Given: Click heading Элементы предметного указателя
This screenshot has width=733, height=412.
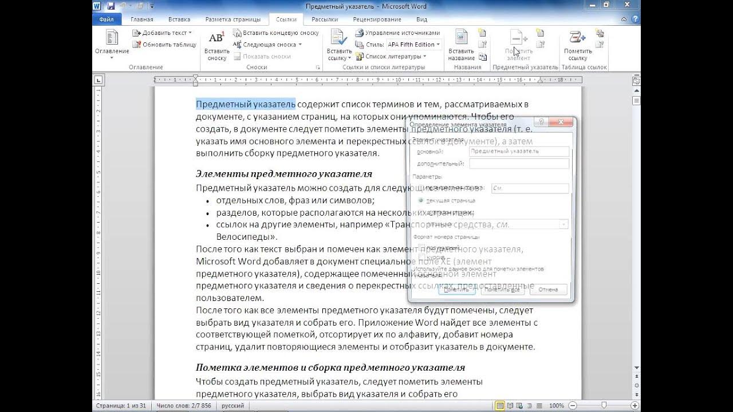Looking at the screenshot, I should click(x=284, y=173).
